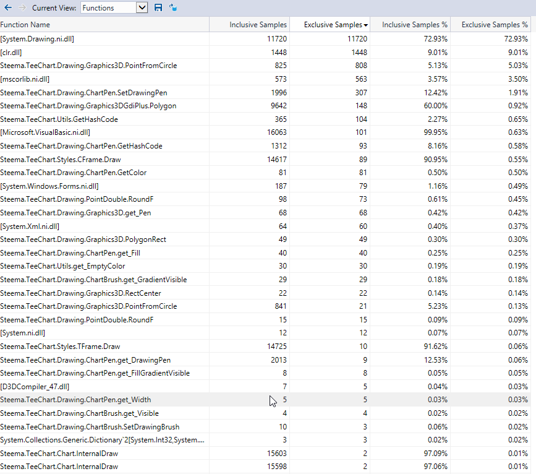
Task: Click inclusive percentage value 90.95%
Action: (x=435, y=160)
